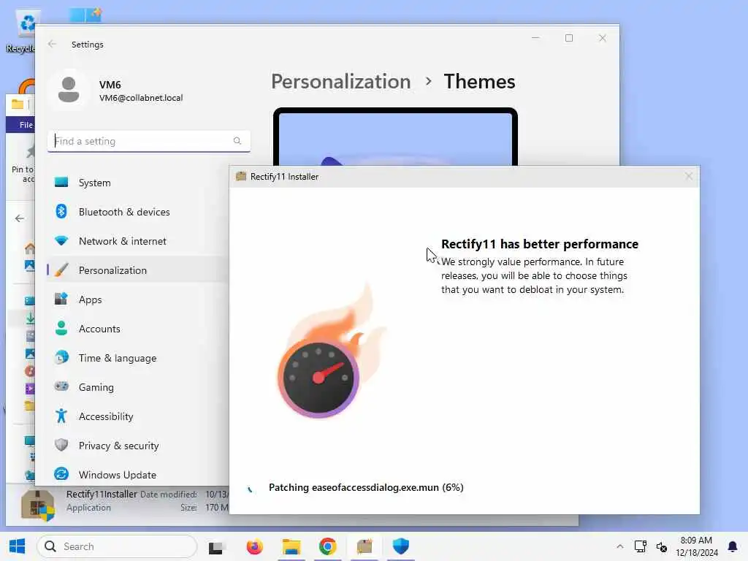Show hidden system tray icons
The image size is (748, 561).
point(619,546)
